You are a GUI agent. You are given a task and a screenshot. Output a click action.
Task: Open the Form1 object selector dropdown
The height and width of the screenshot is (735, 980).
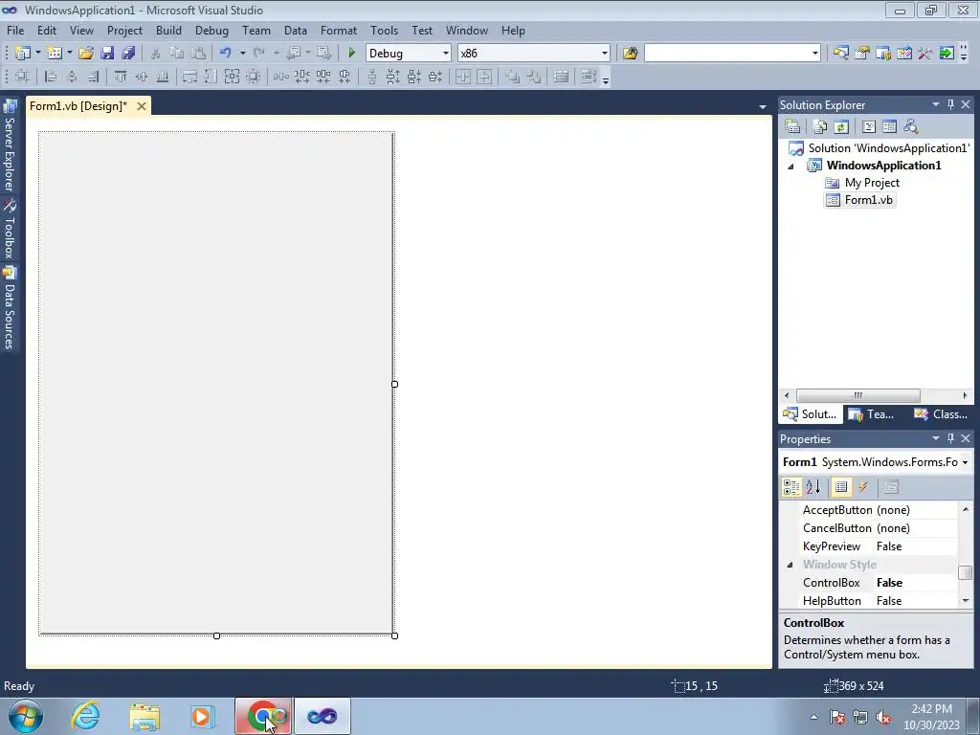click(x=965, y=462)
